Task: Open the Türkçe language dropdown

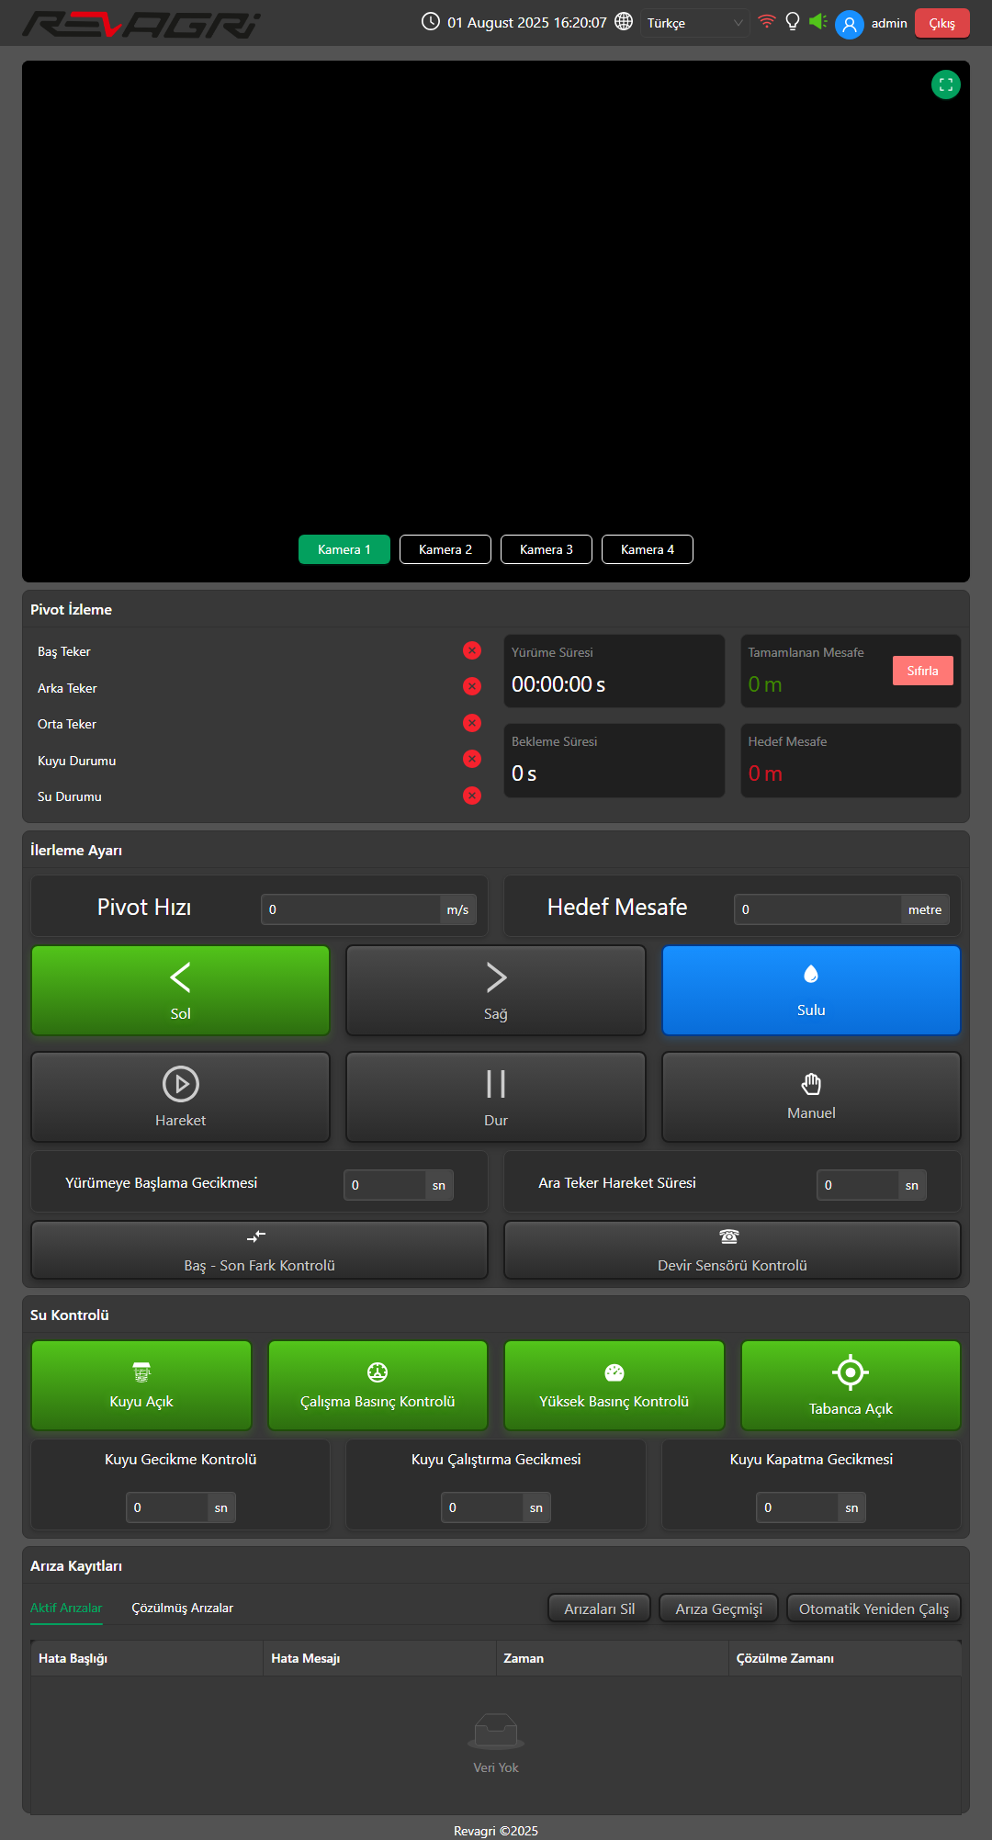Action: pos(694,23)
